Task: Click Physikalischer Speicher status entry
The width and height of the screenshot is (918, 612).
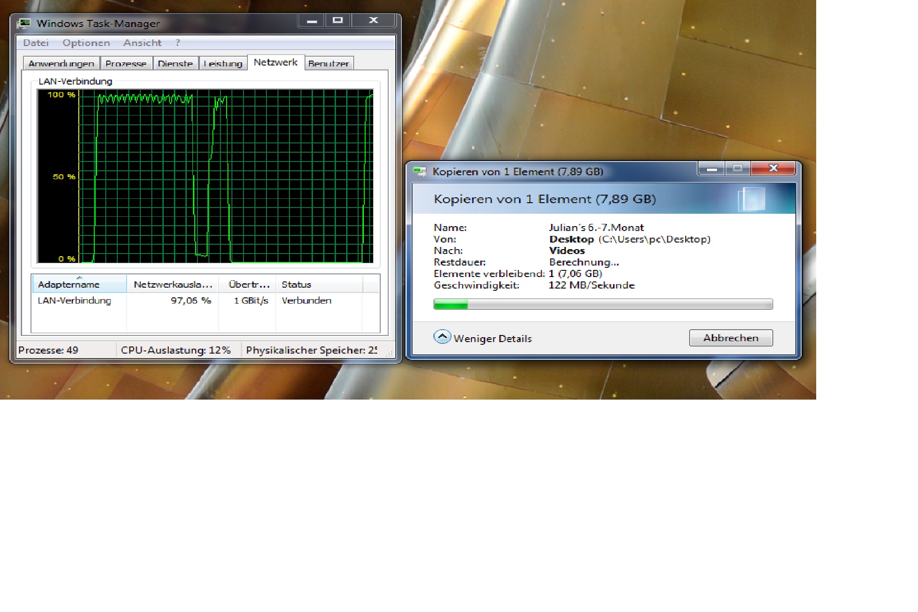Action: (x=311, y=350)
